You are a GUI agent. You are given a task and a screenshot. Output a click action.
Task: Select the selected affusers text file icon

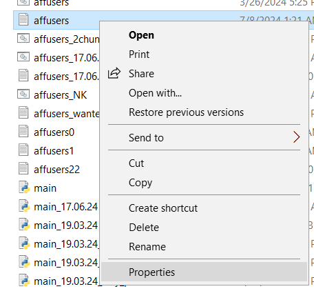click(23, 19)
